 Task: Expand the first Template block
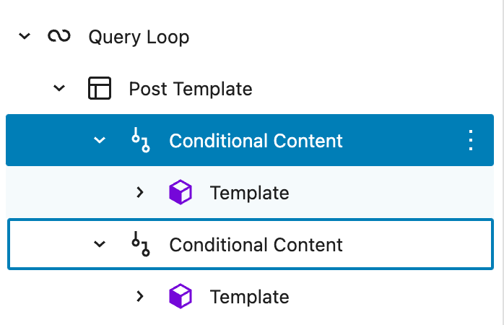point(140,193)
